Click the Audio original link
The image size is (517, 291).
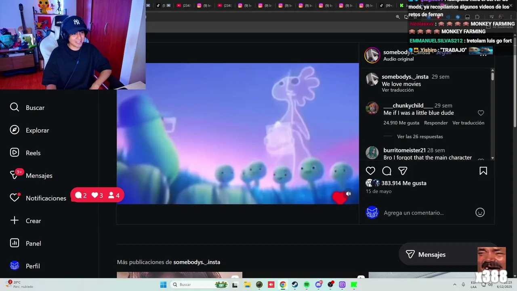398,59
